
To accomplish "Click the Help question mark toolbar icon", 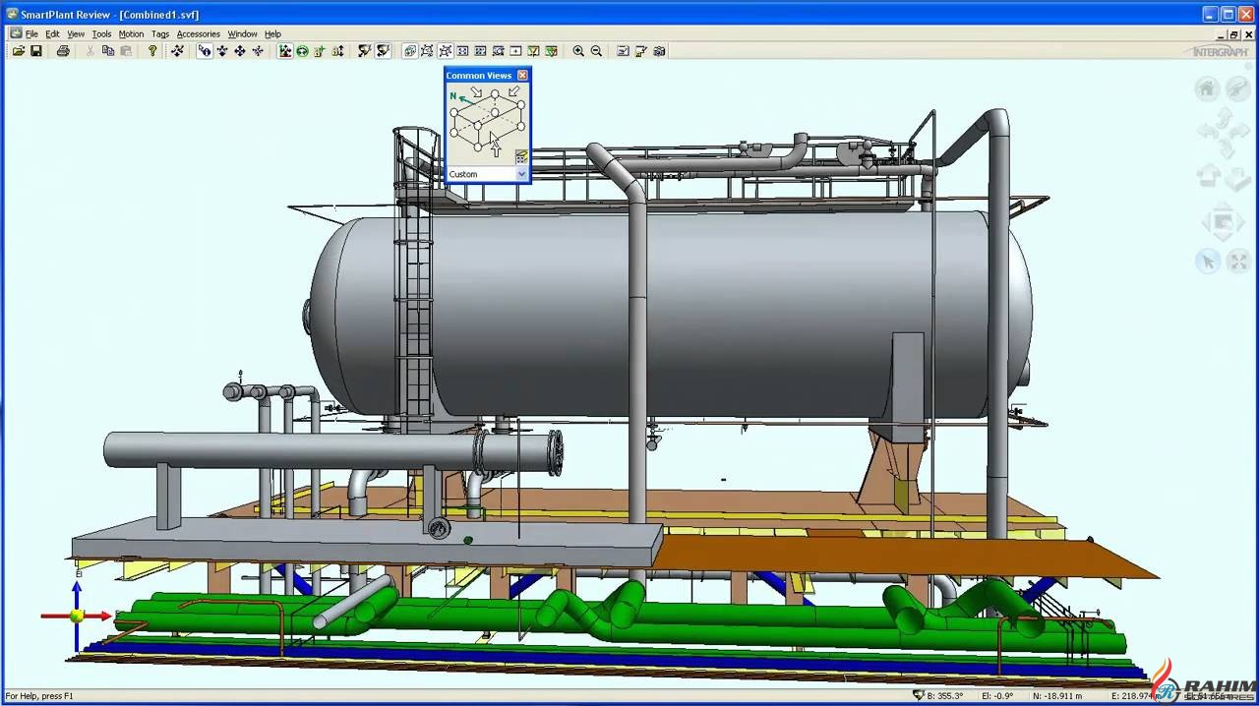I will (x=150, y=51).
